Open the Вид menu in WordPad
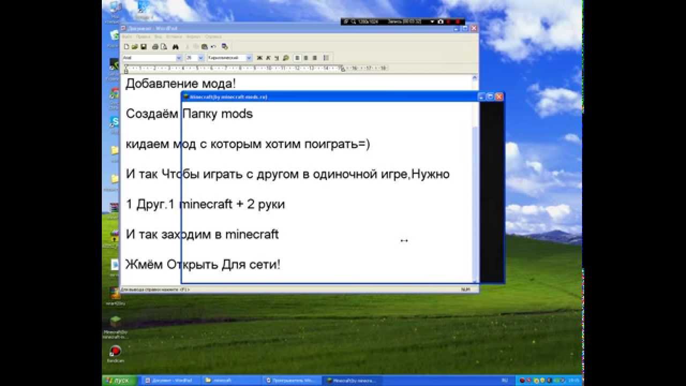686x386 pixels. pos(158,36)
